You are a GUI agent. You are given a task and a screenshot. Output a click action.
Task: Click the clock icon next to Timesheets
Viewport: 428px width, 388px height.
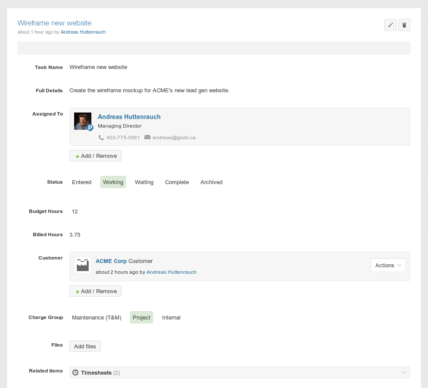[75, 372]
